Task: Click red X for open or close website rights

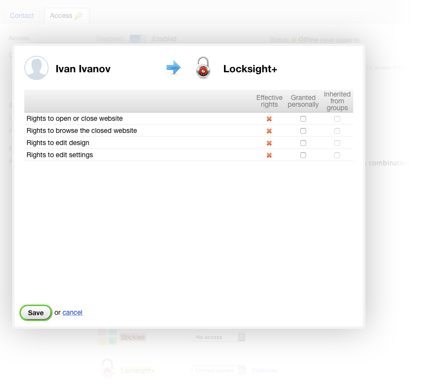Action: pos(269,119)
